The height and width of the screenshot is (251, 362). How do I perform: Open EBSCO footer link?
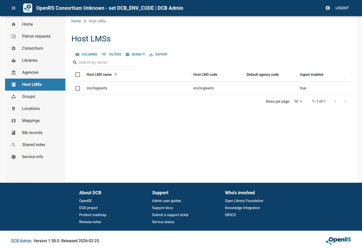(231, 215)
